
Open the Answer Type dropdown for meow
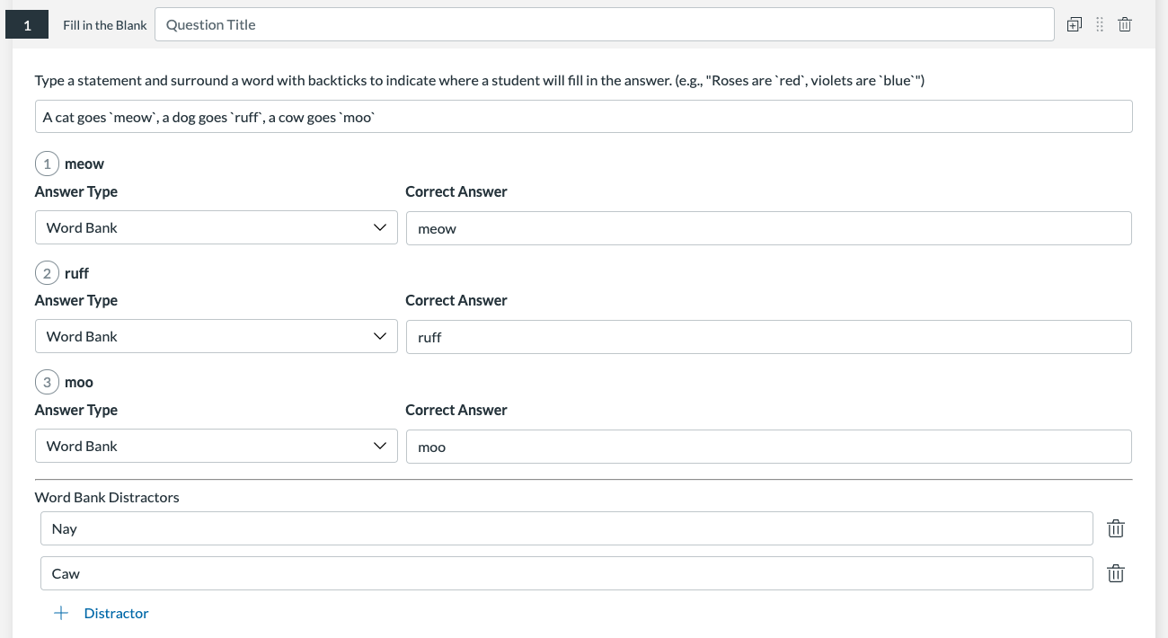216,228
